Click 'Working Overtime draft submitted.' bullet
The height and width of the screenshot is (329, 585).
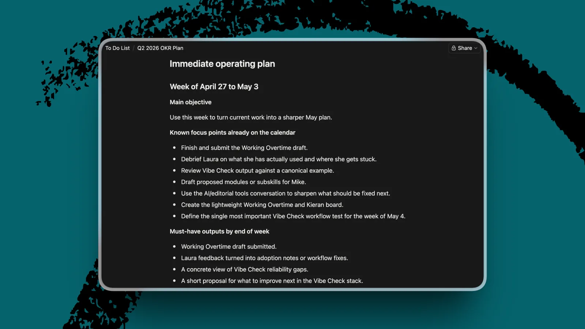tap(229, 247)
